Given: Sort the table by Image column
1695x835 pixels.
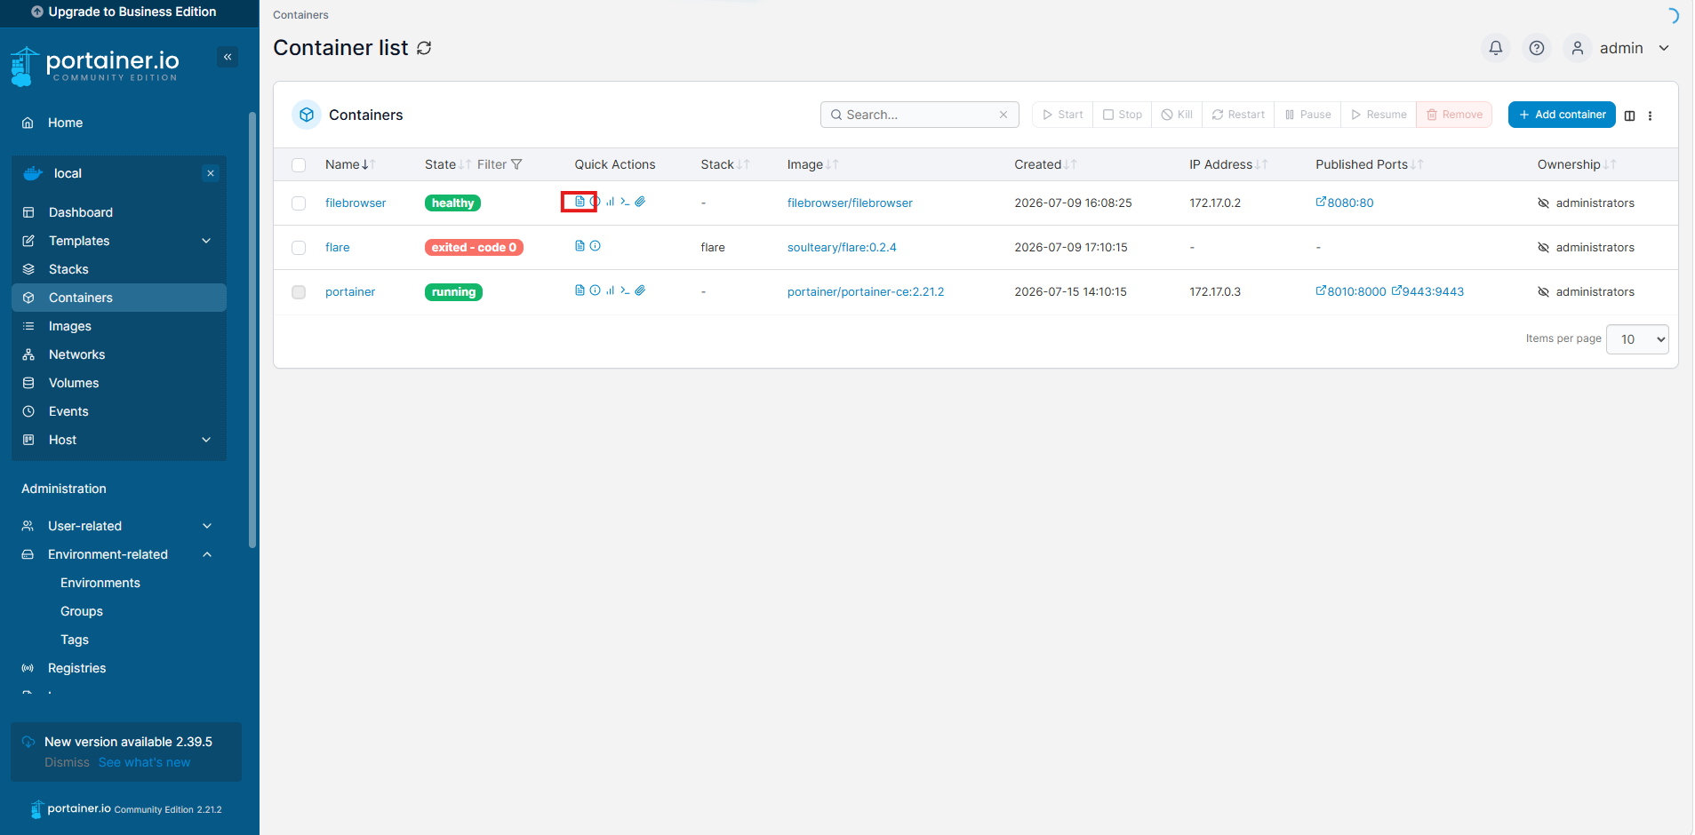Looking at the screenshot, I should coord(812,164).
